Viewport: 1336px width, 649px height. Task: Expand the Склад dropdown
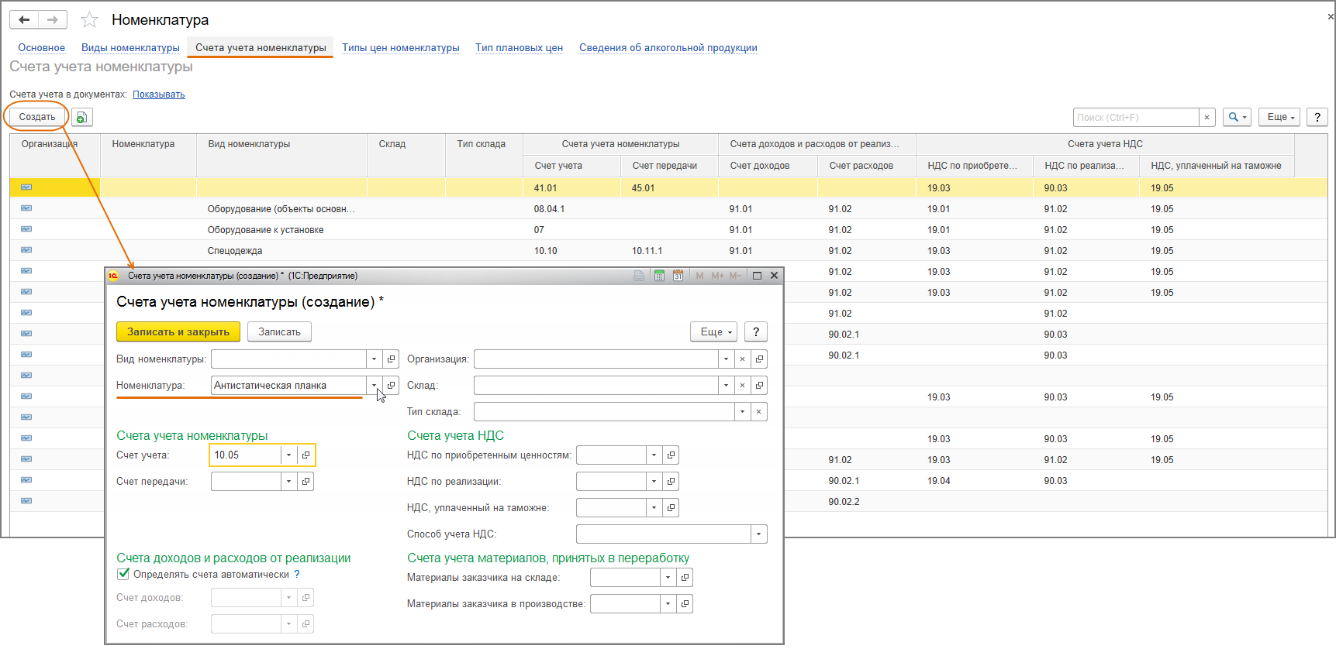(x=726, y=386)
